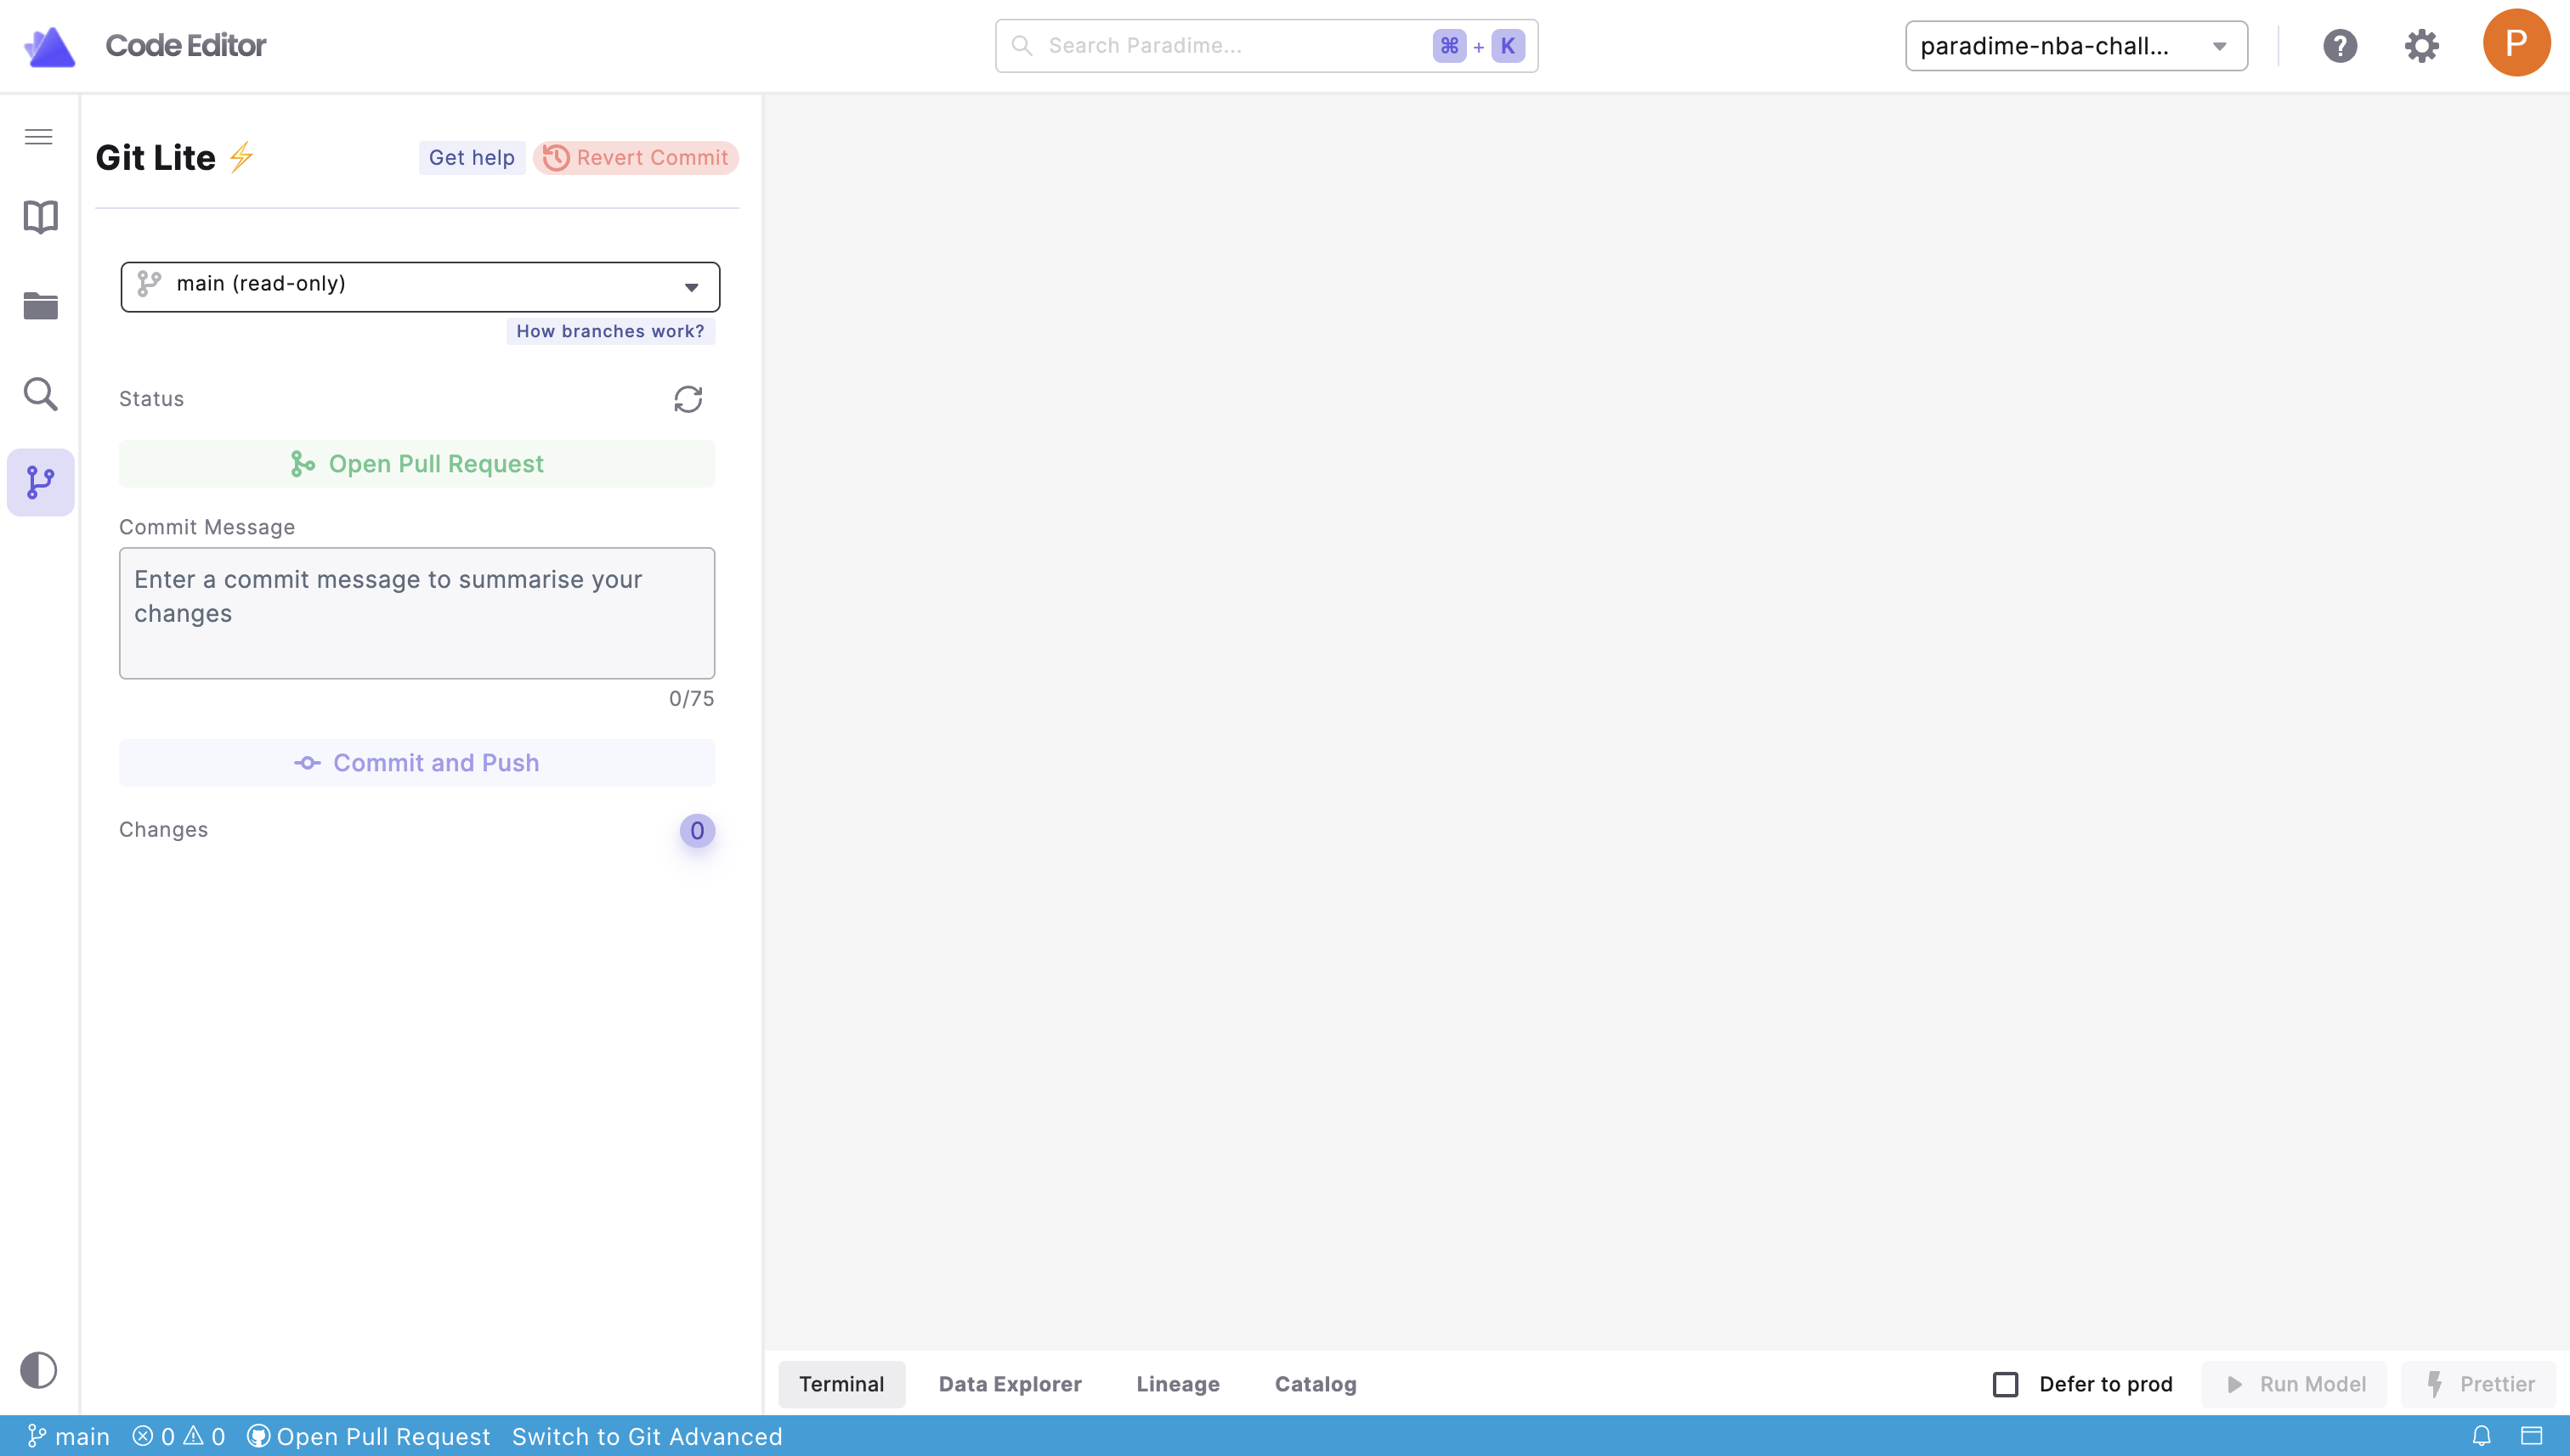The width and height of the screenshot is (2570, 1456).
Task: Expand the main (read-only) branch dropdown
Action: tap(419, 287)
